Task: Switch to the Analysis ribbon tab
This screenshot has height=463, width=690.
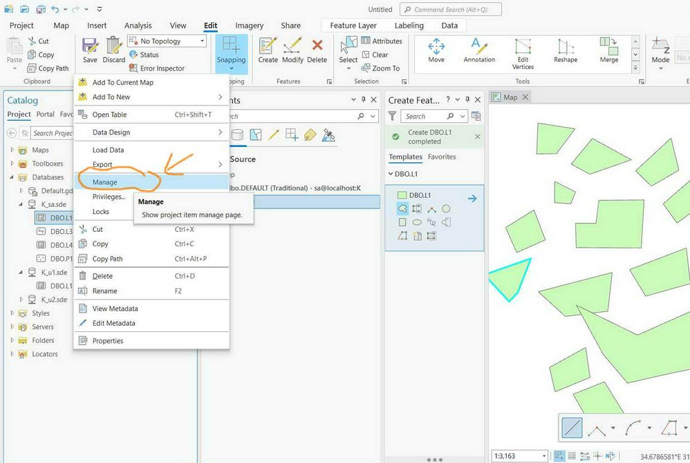Action: pos(138,26)
